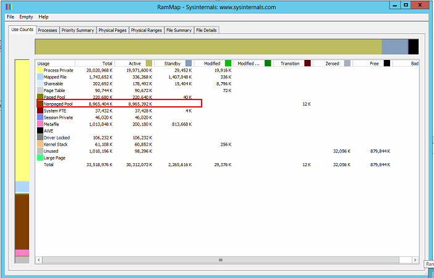The image size is (434, 278).
Task: Open the Help menu
Action: click(x=43, y=17)
